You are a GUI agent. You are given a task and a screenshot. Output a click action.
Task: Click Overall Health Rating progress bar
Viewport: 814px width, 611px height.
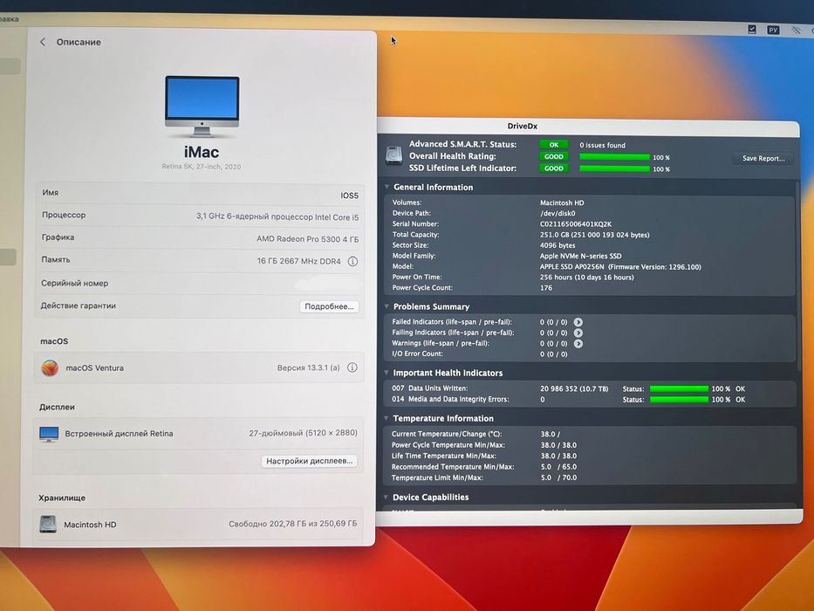[614, 157]
